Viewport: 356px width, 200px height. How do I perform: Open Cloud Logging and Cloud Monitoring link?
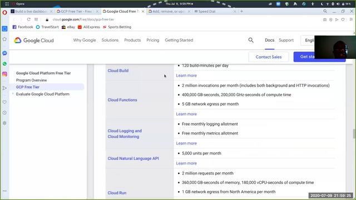pyautogui.click(x=125, y=134)
